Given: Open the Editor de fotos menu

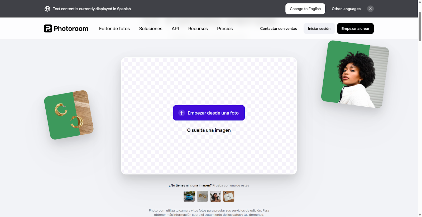Looking at the screenshot, I should 114,28.
